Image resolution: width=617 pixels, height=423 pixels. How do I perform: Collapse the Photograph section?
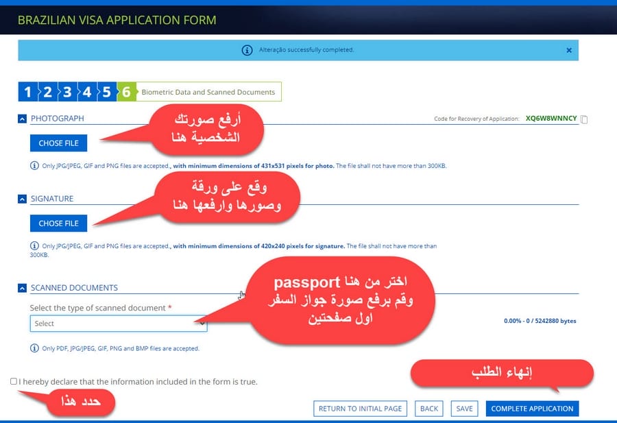(22, 119)
